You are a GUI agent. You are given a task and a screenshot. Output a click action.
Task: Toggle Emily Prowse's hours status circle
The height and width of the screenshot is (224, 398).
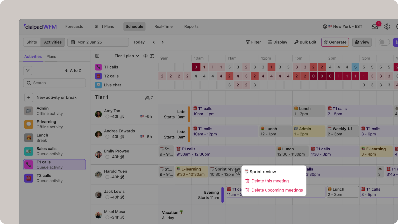107,157
